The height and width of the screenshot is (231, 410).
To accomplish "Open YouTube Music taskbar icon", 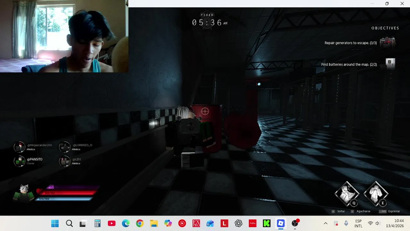I will (x=182, y=223).
